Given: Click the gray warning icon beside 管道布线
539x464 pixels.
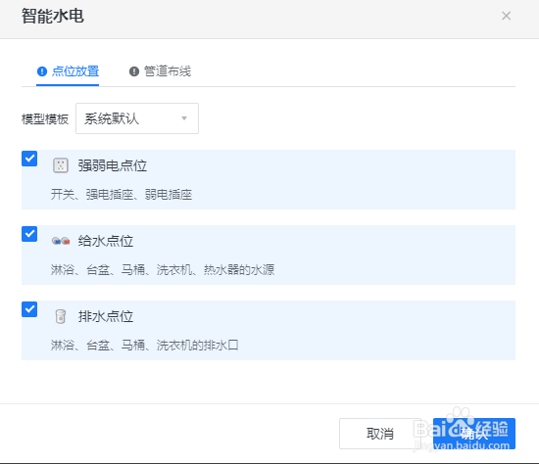Looking at the screenshot, I should [x=134, y=71].
